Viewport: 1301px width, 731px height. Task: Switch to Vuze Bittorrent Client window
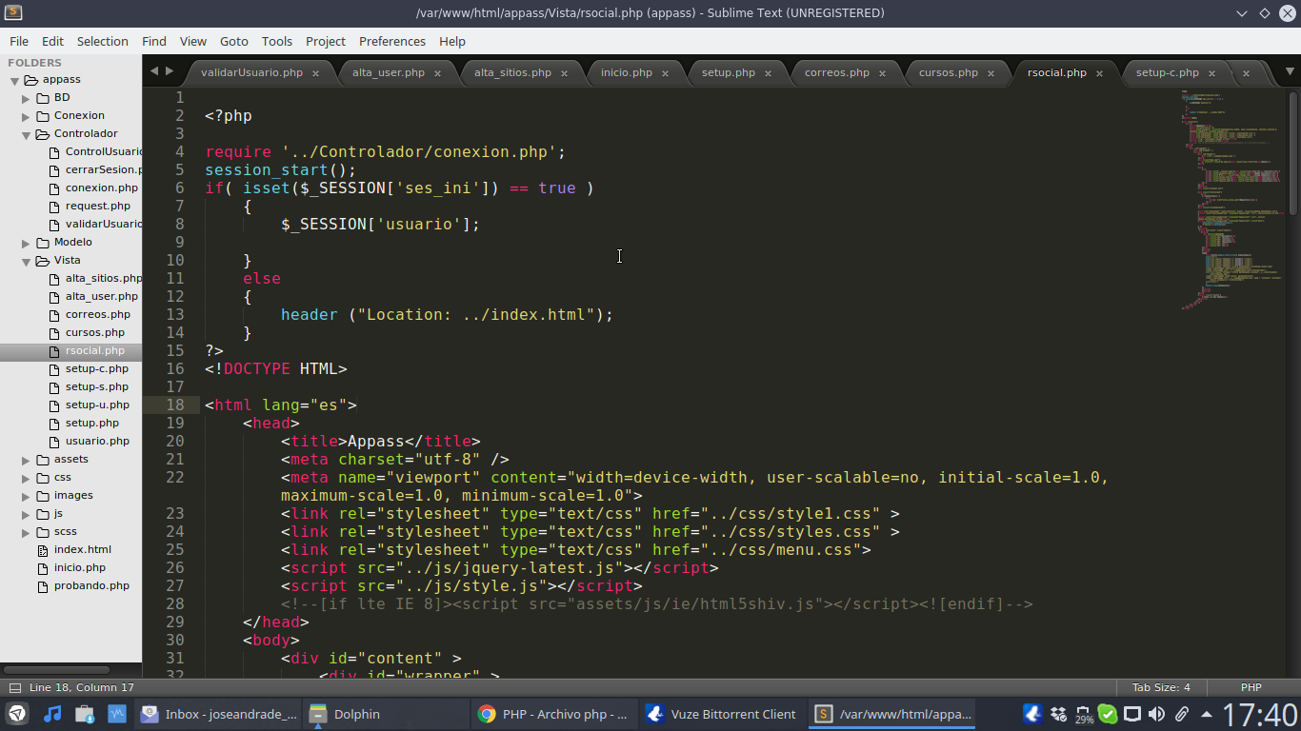(721, 714)
